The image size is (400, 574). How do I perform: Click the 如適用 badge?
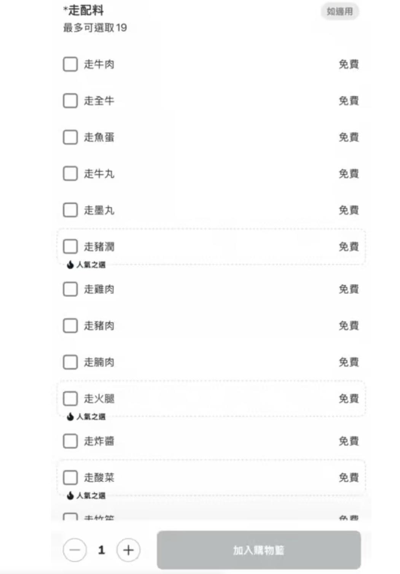coord(340,11)
